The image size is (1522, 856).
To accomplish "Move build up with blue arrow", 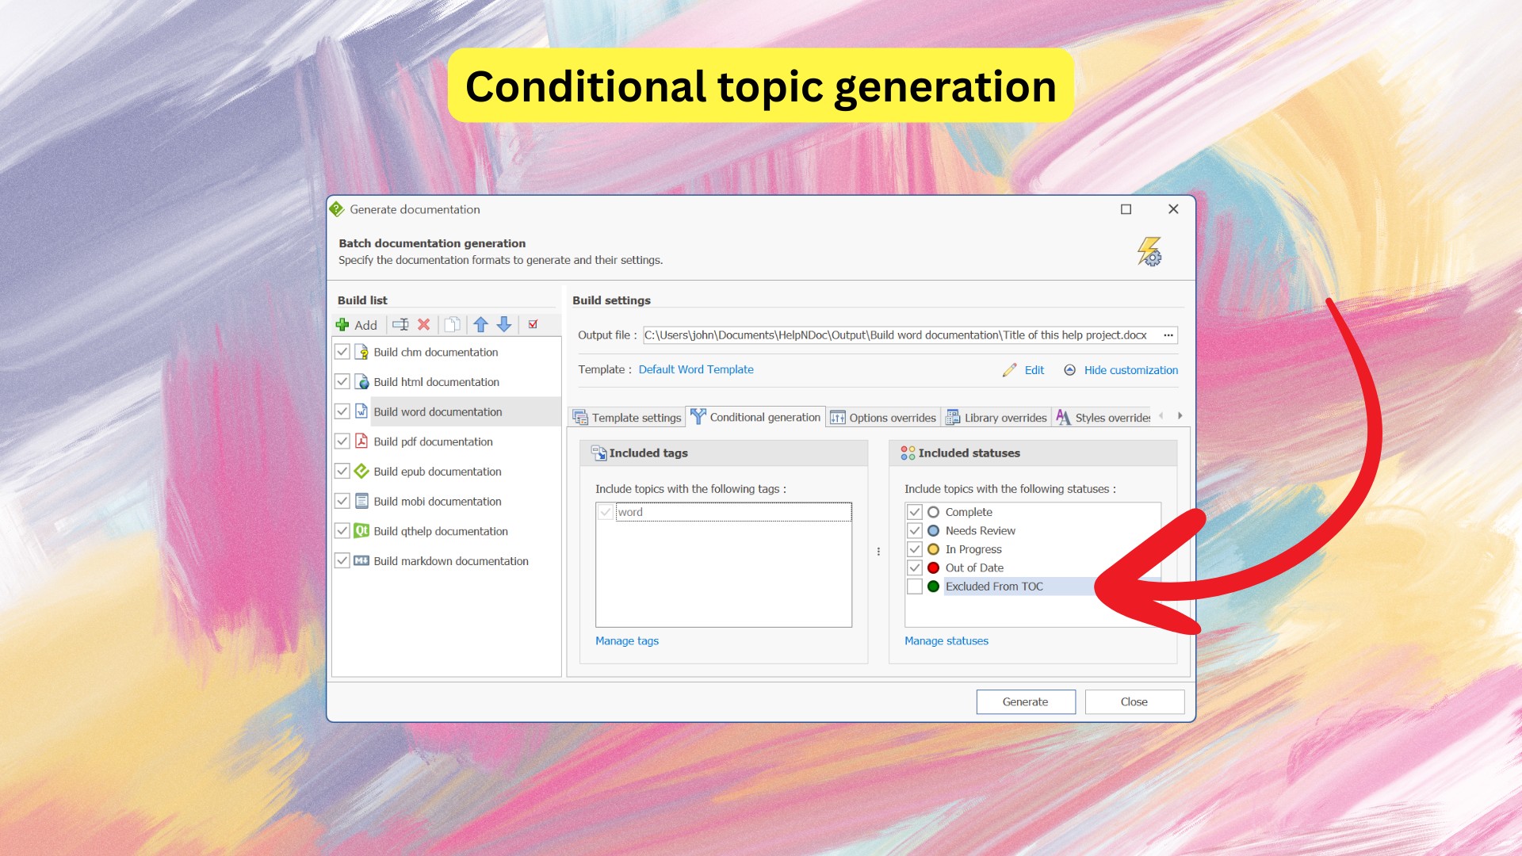I will pos(480,325).
